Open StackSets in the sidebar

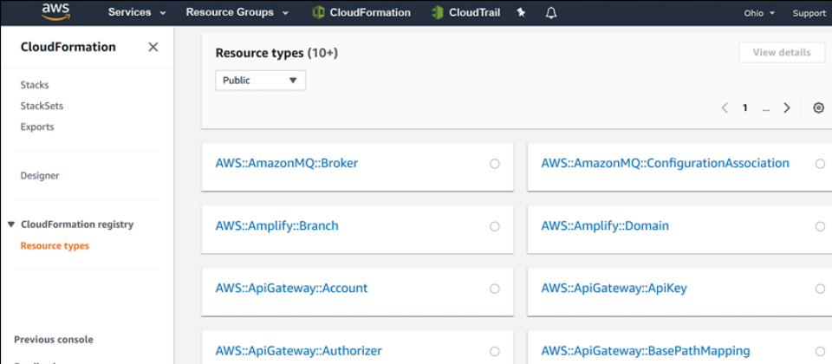[x=42, y=106]
